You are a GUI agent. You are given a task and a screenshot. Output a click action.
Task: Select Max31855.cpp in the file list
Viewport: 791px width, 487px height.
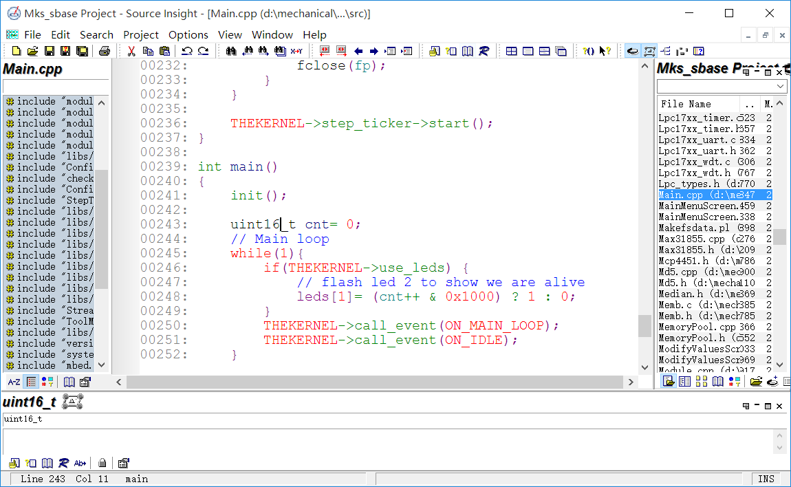click(x=715, y=239)
